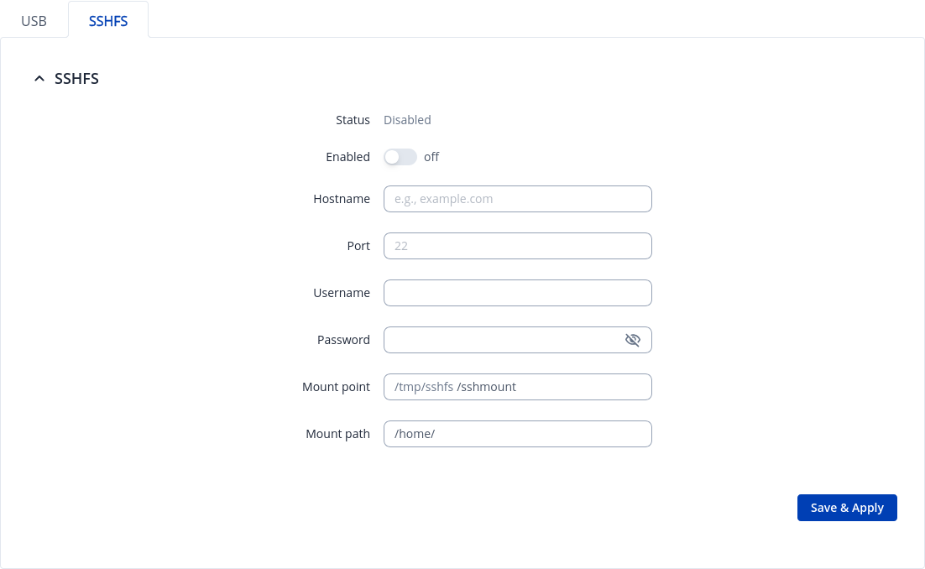Click the Disabled status text

click(407, 120)
